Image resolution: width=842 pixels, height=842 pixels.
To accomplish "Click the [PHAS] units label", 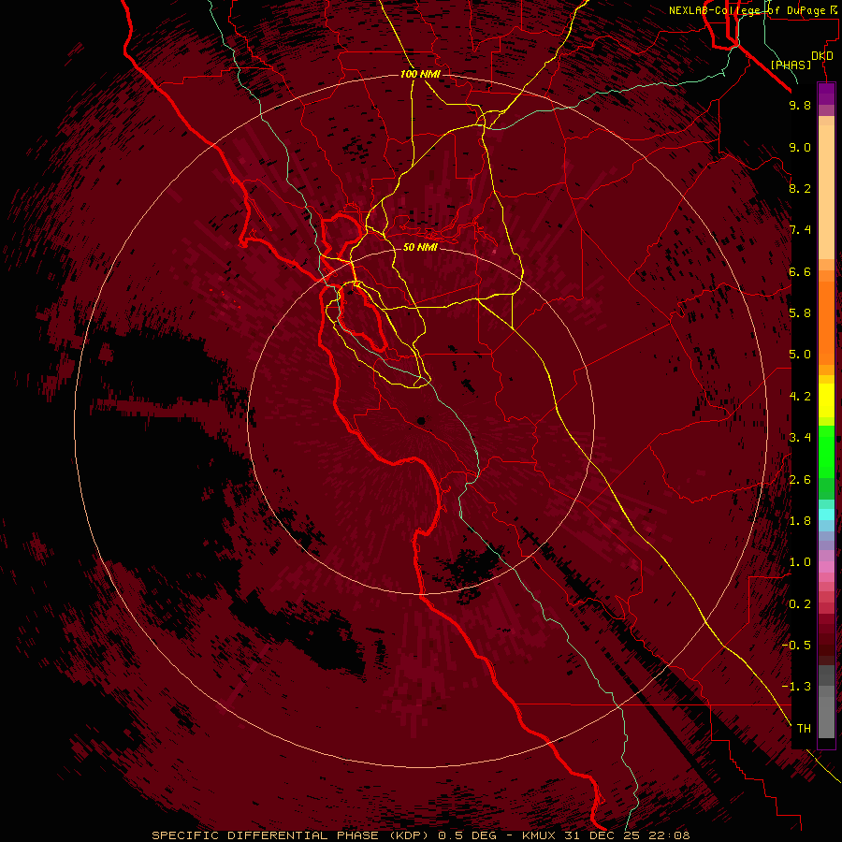I will click(791, 65).
